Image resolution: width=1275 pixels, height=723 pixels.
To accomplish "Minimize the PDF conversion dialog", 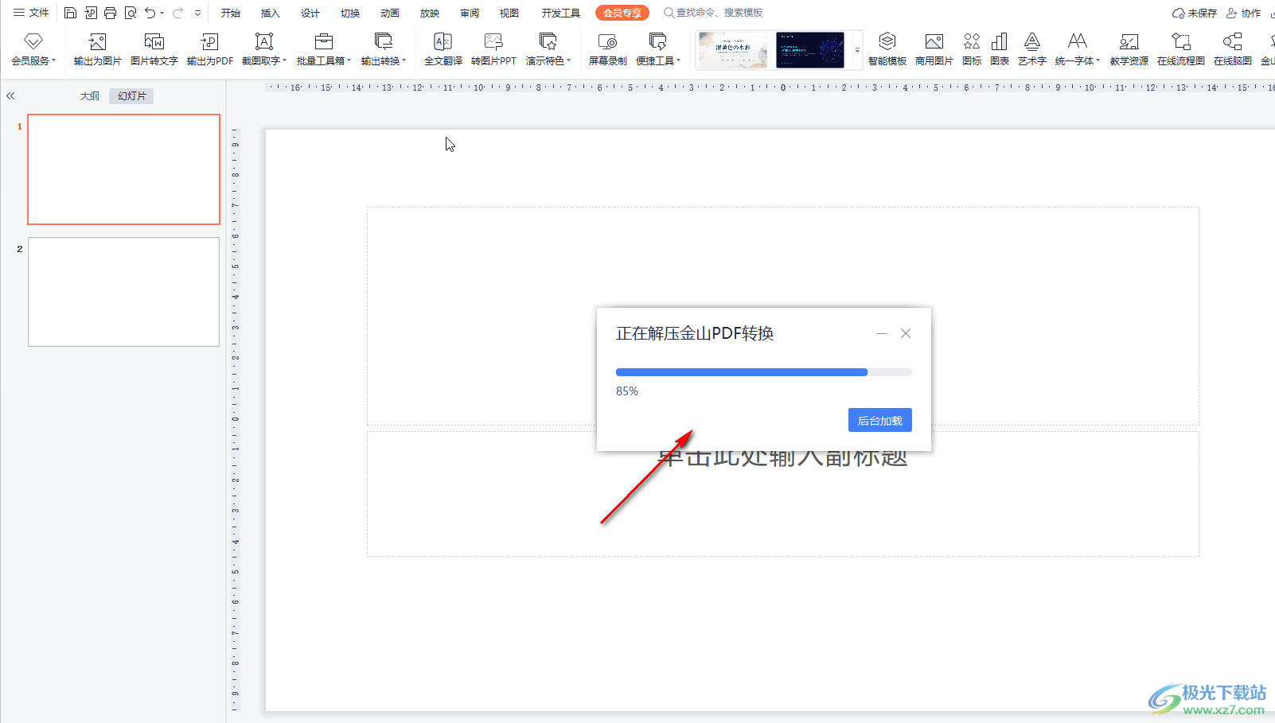I will pyautogui.click(x=882, y=333).
